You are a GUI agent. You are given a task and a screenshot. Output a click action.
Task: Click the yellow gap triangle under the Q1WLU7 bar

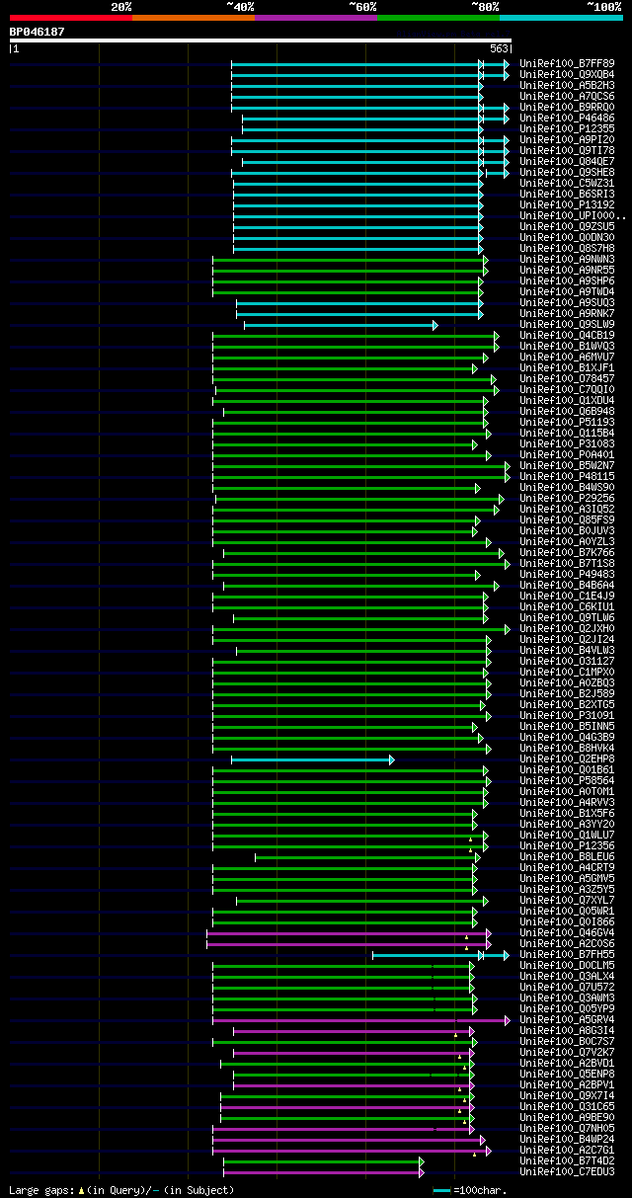click(x=470, y=839)
